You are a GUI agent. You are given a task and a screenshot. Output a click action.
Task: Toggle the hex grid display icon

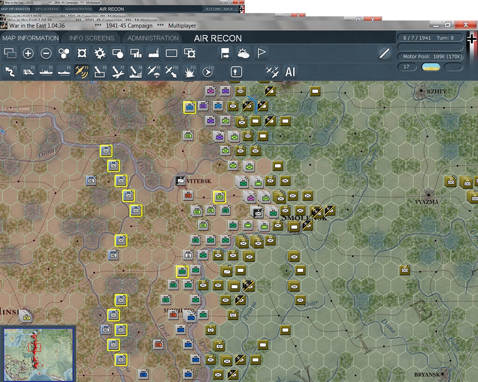[x=64, y=53]
